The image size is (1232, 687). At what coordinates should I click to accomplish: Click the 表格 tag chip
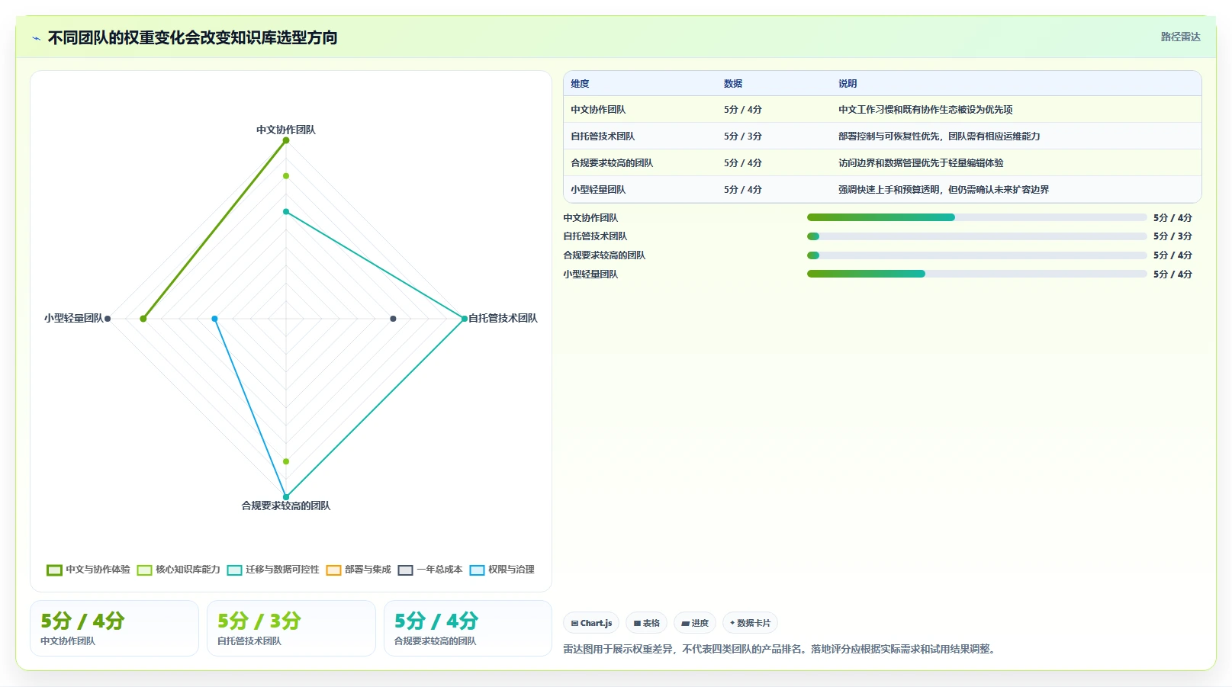(646, 623)
